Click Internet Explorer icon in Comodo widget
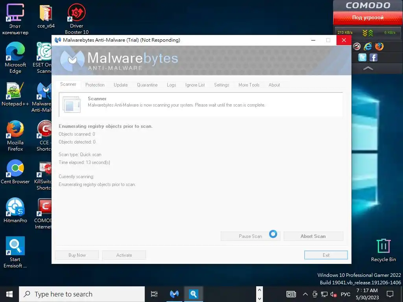Viewport: 403px width, 302px height. point(368,46)
